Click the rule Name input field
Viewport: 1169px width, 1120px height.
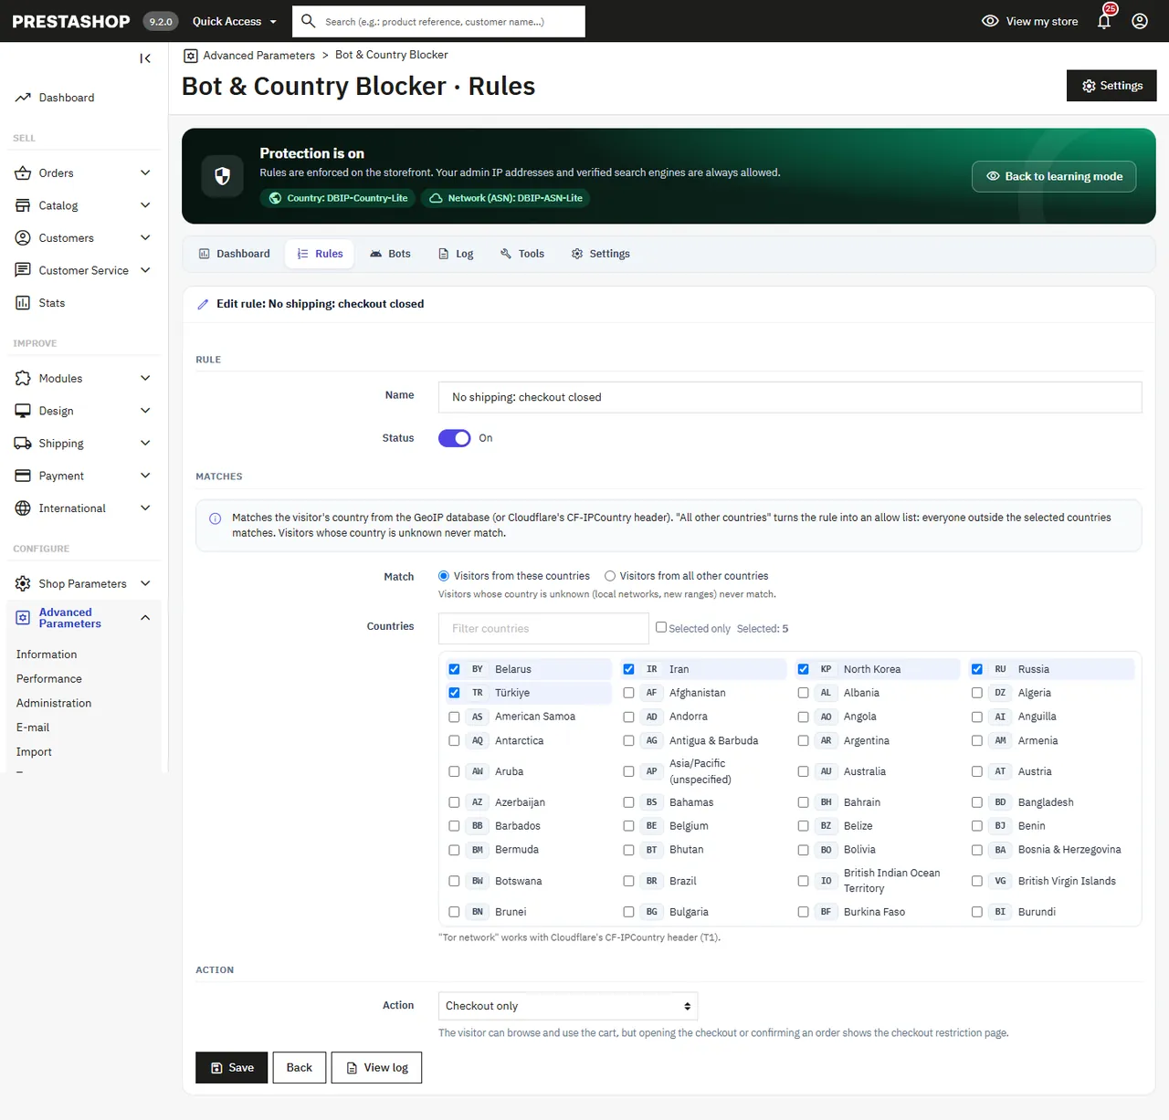coord(790,397)
